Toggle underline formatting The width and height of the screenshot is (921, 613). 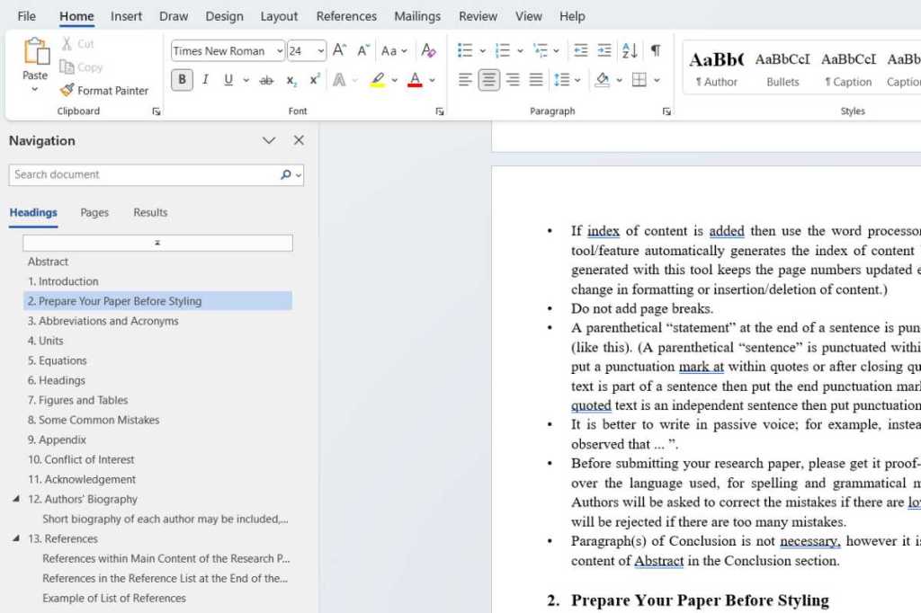pyautogui.click(x=228, y=80)
